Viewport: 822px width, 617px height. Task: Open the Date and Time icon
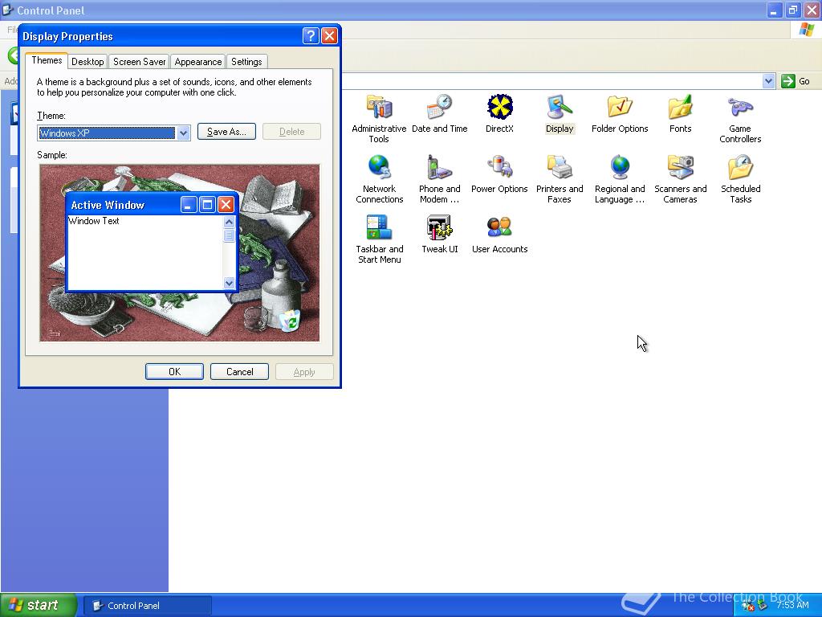click(439, 113)
